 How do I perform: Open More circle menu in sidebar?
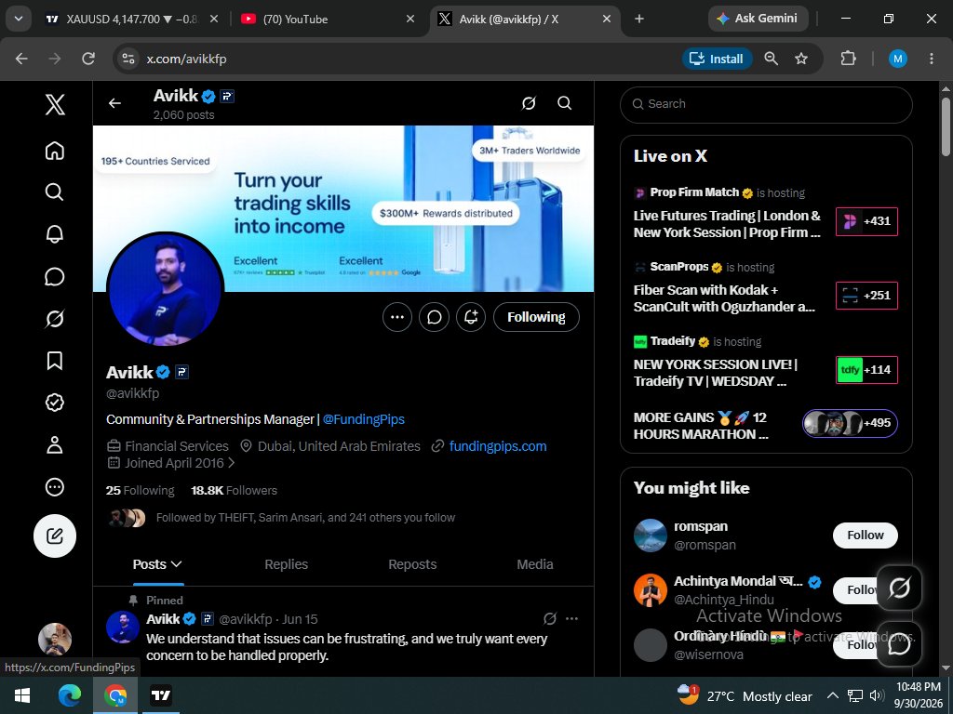[55, 487]
